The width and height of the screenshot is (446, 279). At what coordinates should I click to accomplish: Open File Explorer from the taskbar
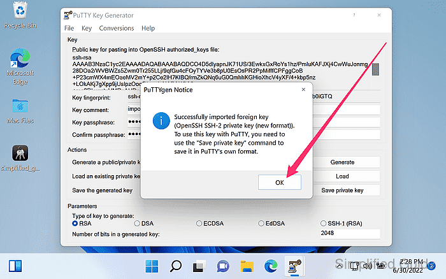pos(247,266)
